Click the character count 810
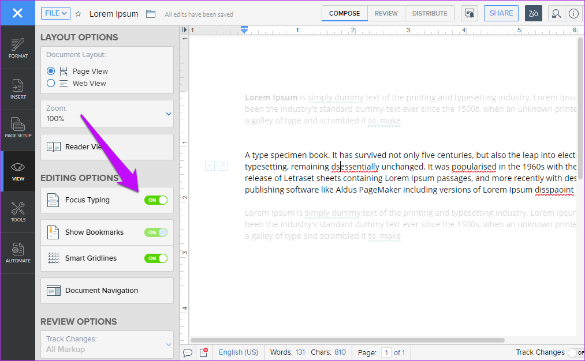 pyautogui.click(x=340, y=352)
